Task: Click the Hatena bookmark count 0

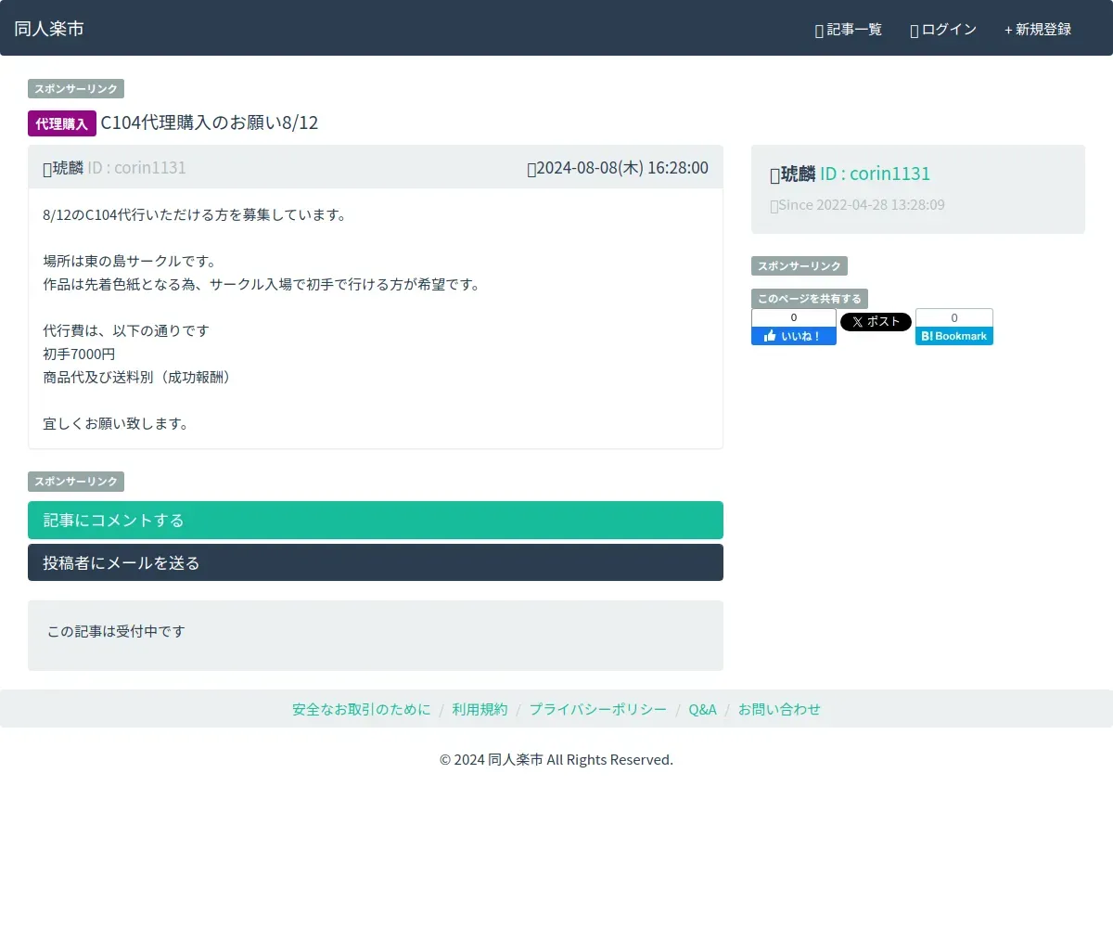Action: point(954,317)
